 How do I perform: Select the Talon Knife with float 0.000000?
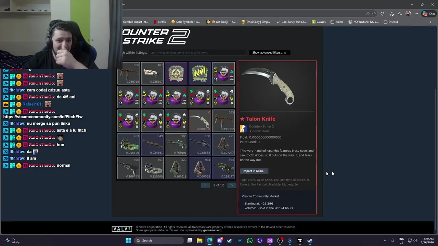coord(200,121)
